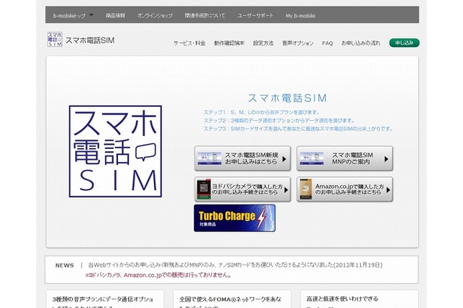The width and height of the screenshot is (463, 308).
Task: Expand the dropdown arrow beside b-mobileトップ
Action: coord(92,15)
